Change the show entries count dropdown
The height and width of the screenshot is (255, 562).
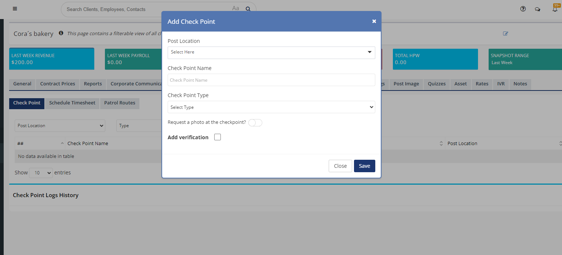click(41, 173)
